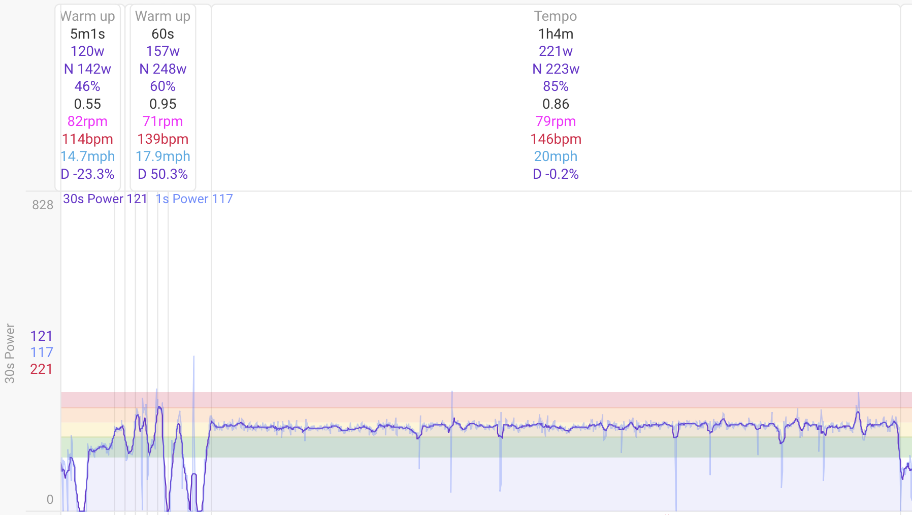The width and height of the screenshot is (912, 515).
Task: Click the 146bpm heart rate value
Action: (x=556, y=139)
